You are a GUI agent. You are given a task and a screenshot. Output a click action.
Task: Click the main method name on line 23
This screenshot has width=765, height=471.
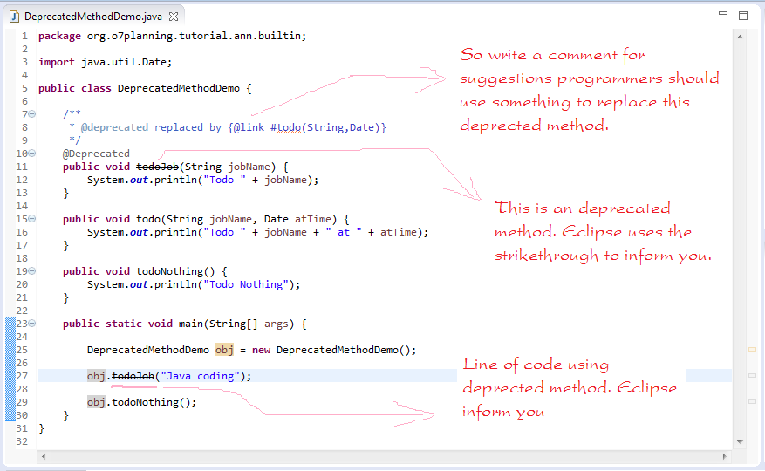tap(191, 324)
